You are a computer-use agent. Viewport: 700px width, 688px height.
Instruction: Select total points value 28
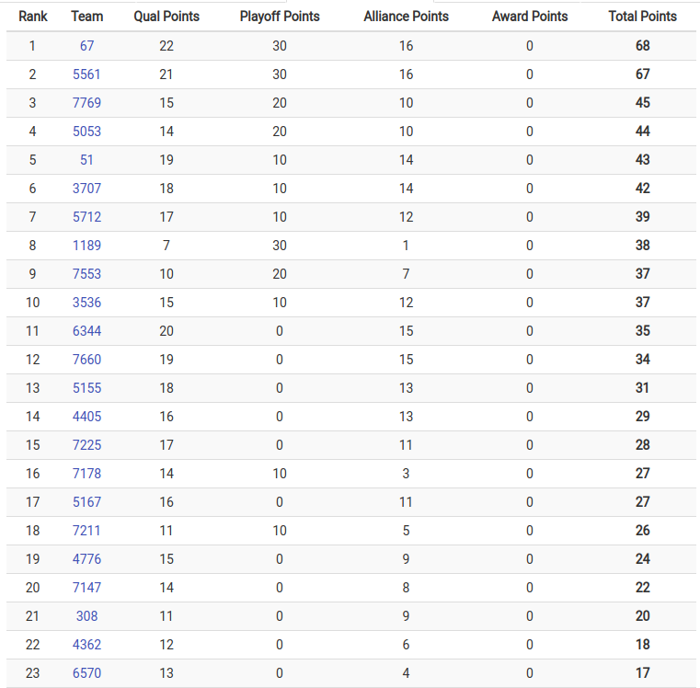(642, 445)
